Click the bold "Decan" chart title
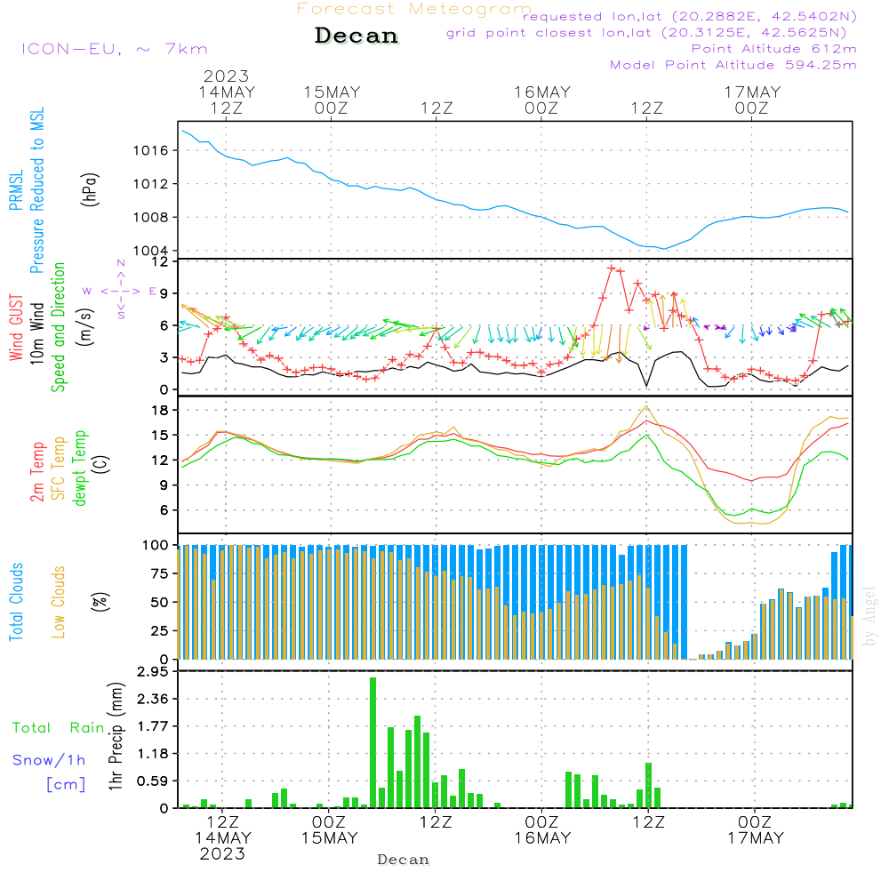 coord(356,36)
